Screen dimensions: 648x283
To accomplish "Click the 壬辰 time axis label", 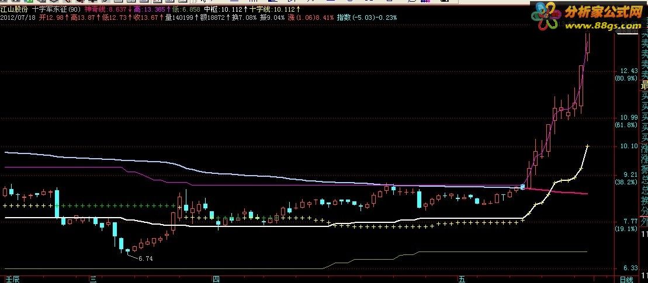I will click(12, 279).
